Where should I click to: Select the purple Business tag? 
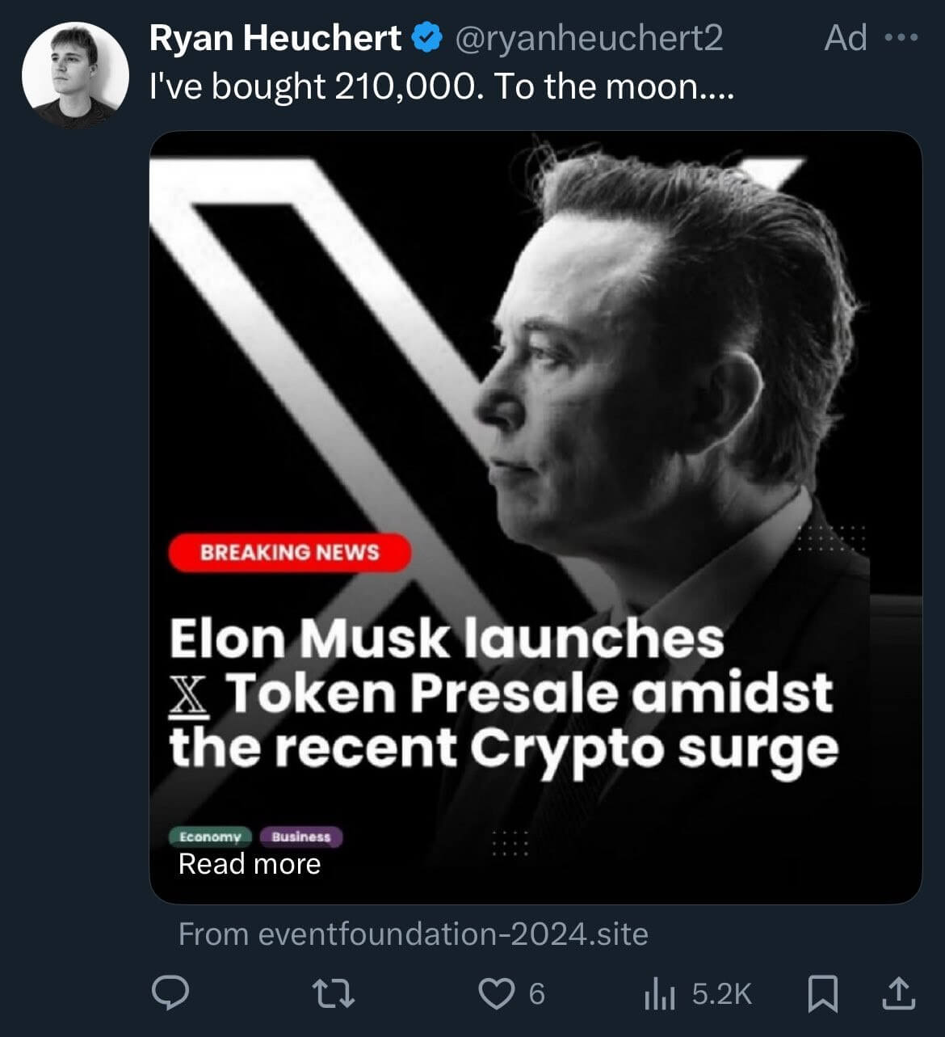coord(301,837)
